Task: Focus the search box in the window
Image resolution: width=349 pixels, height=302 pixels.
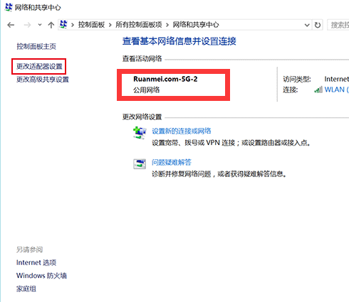Action: point(338,25)
